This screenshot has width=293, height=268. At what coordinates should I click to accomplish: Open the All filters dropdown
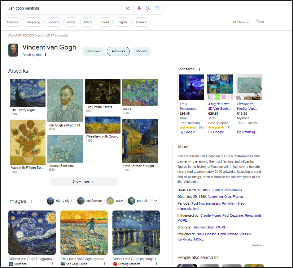240,22
